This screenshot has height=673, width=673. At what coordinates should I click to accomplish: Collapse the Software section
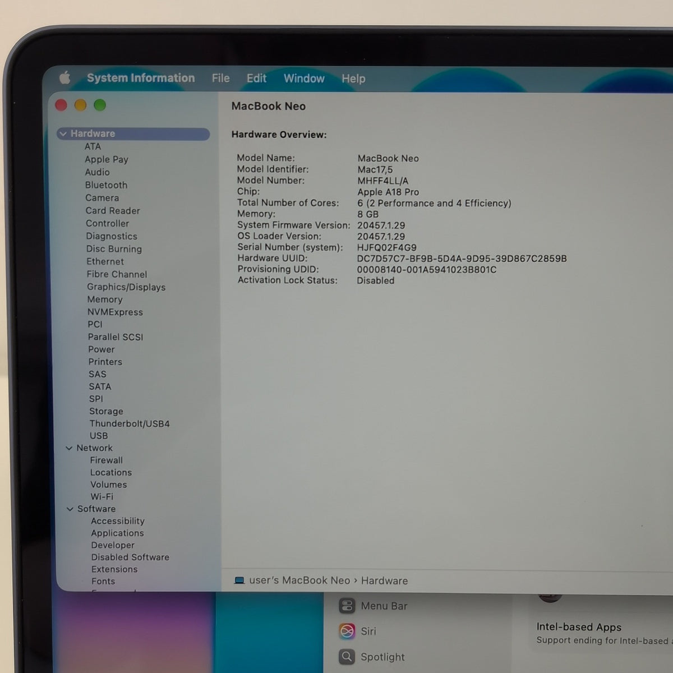70,509
